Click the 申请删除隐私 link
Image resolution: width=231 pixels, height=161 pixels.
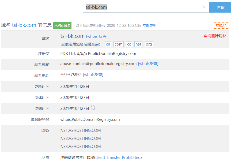215,36
